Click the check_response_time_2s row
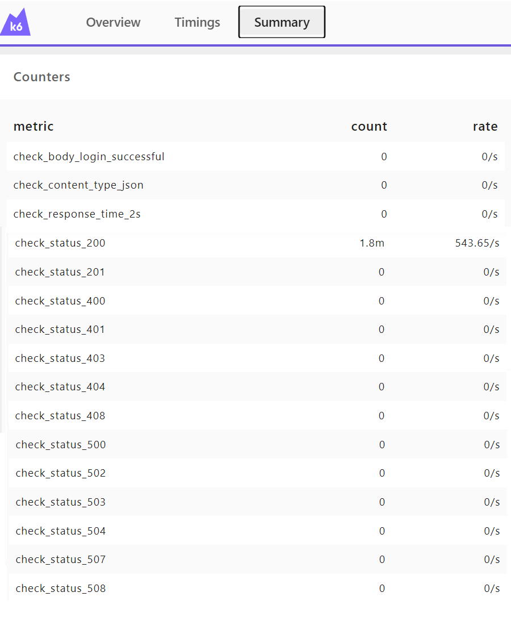This screenshot has width=511, height=634. click(77, 214)
